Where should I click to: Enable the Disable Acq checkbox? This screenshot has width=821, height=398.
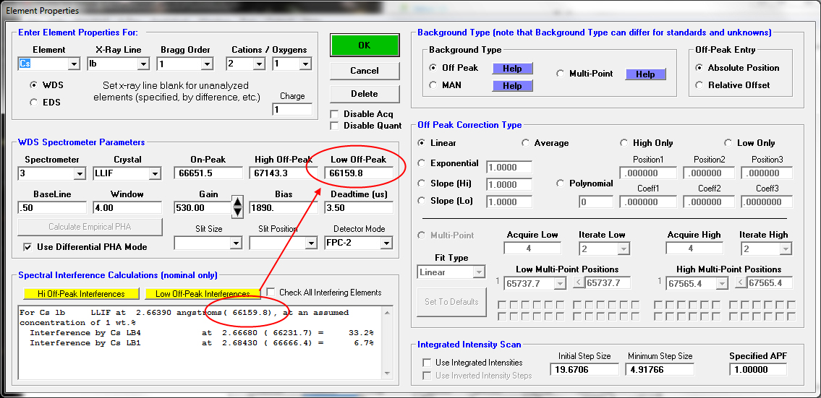tap(335, 114)
